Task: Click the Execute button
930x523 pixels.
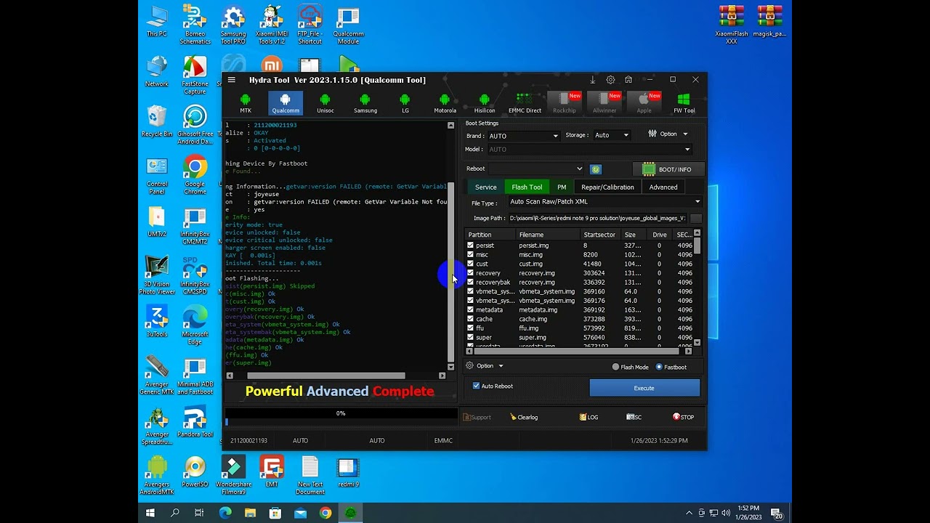Action: pyautogui.click(x=644, y=388)
